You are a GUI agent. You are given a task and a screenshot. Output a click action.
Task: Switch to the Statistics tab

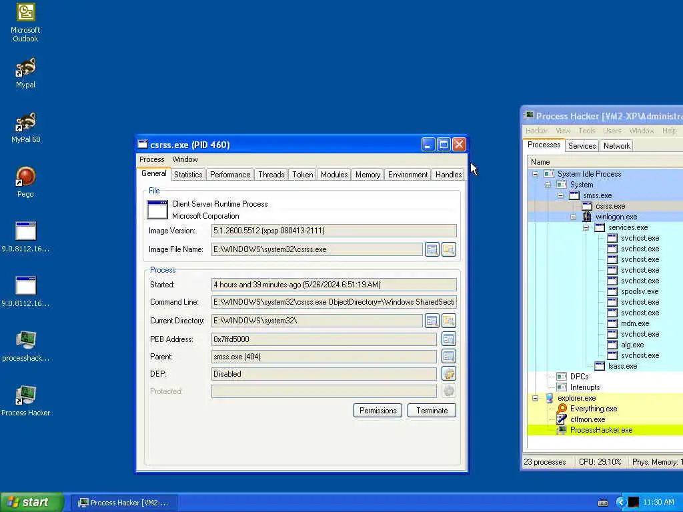coord(188,175)
